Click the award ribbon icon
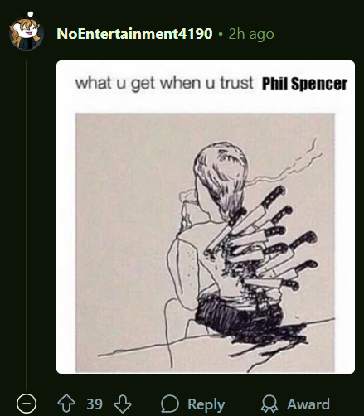Viewport: 364px width, 416px height. 269,404
